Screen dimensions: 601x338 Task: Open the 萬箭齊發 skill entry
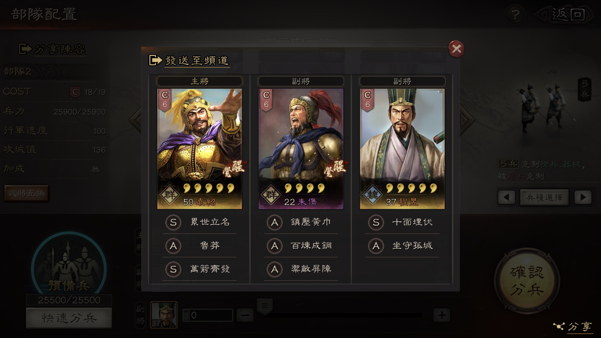tap(200, 269)
